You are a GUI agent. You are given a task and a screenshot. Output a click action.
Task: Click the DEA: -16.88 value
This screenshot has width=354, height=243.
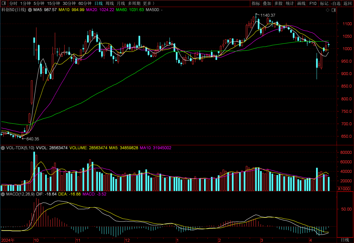pos(69,194)
